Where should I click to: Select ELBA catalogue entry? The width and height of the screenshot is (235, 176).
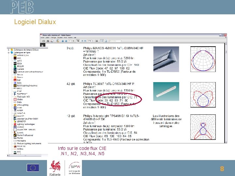pos(19,83)
